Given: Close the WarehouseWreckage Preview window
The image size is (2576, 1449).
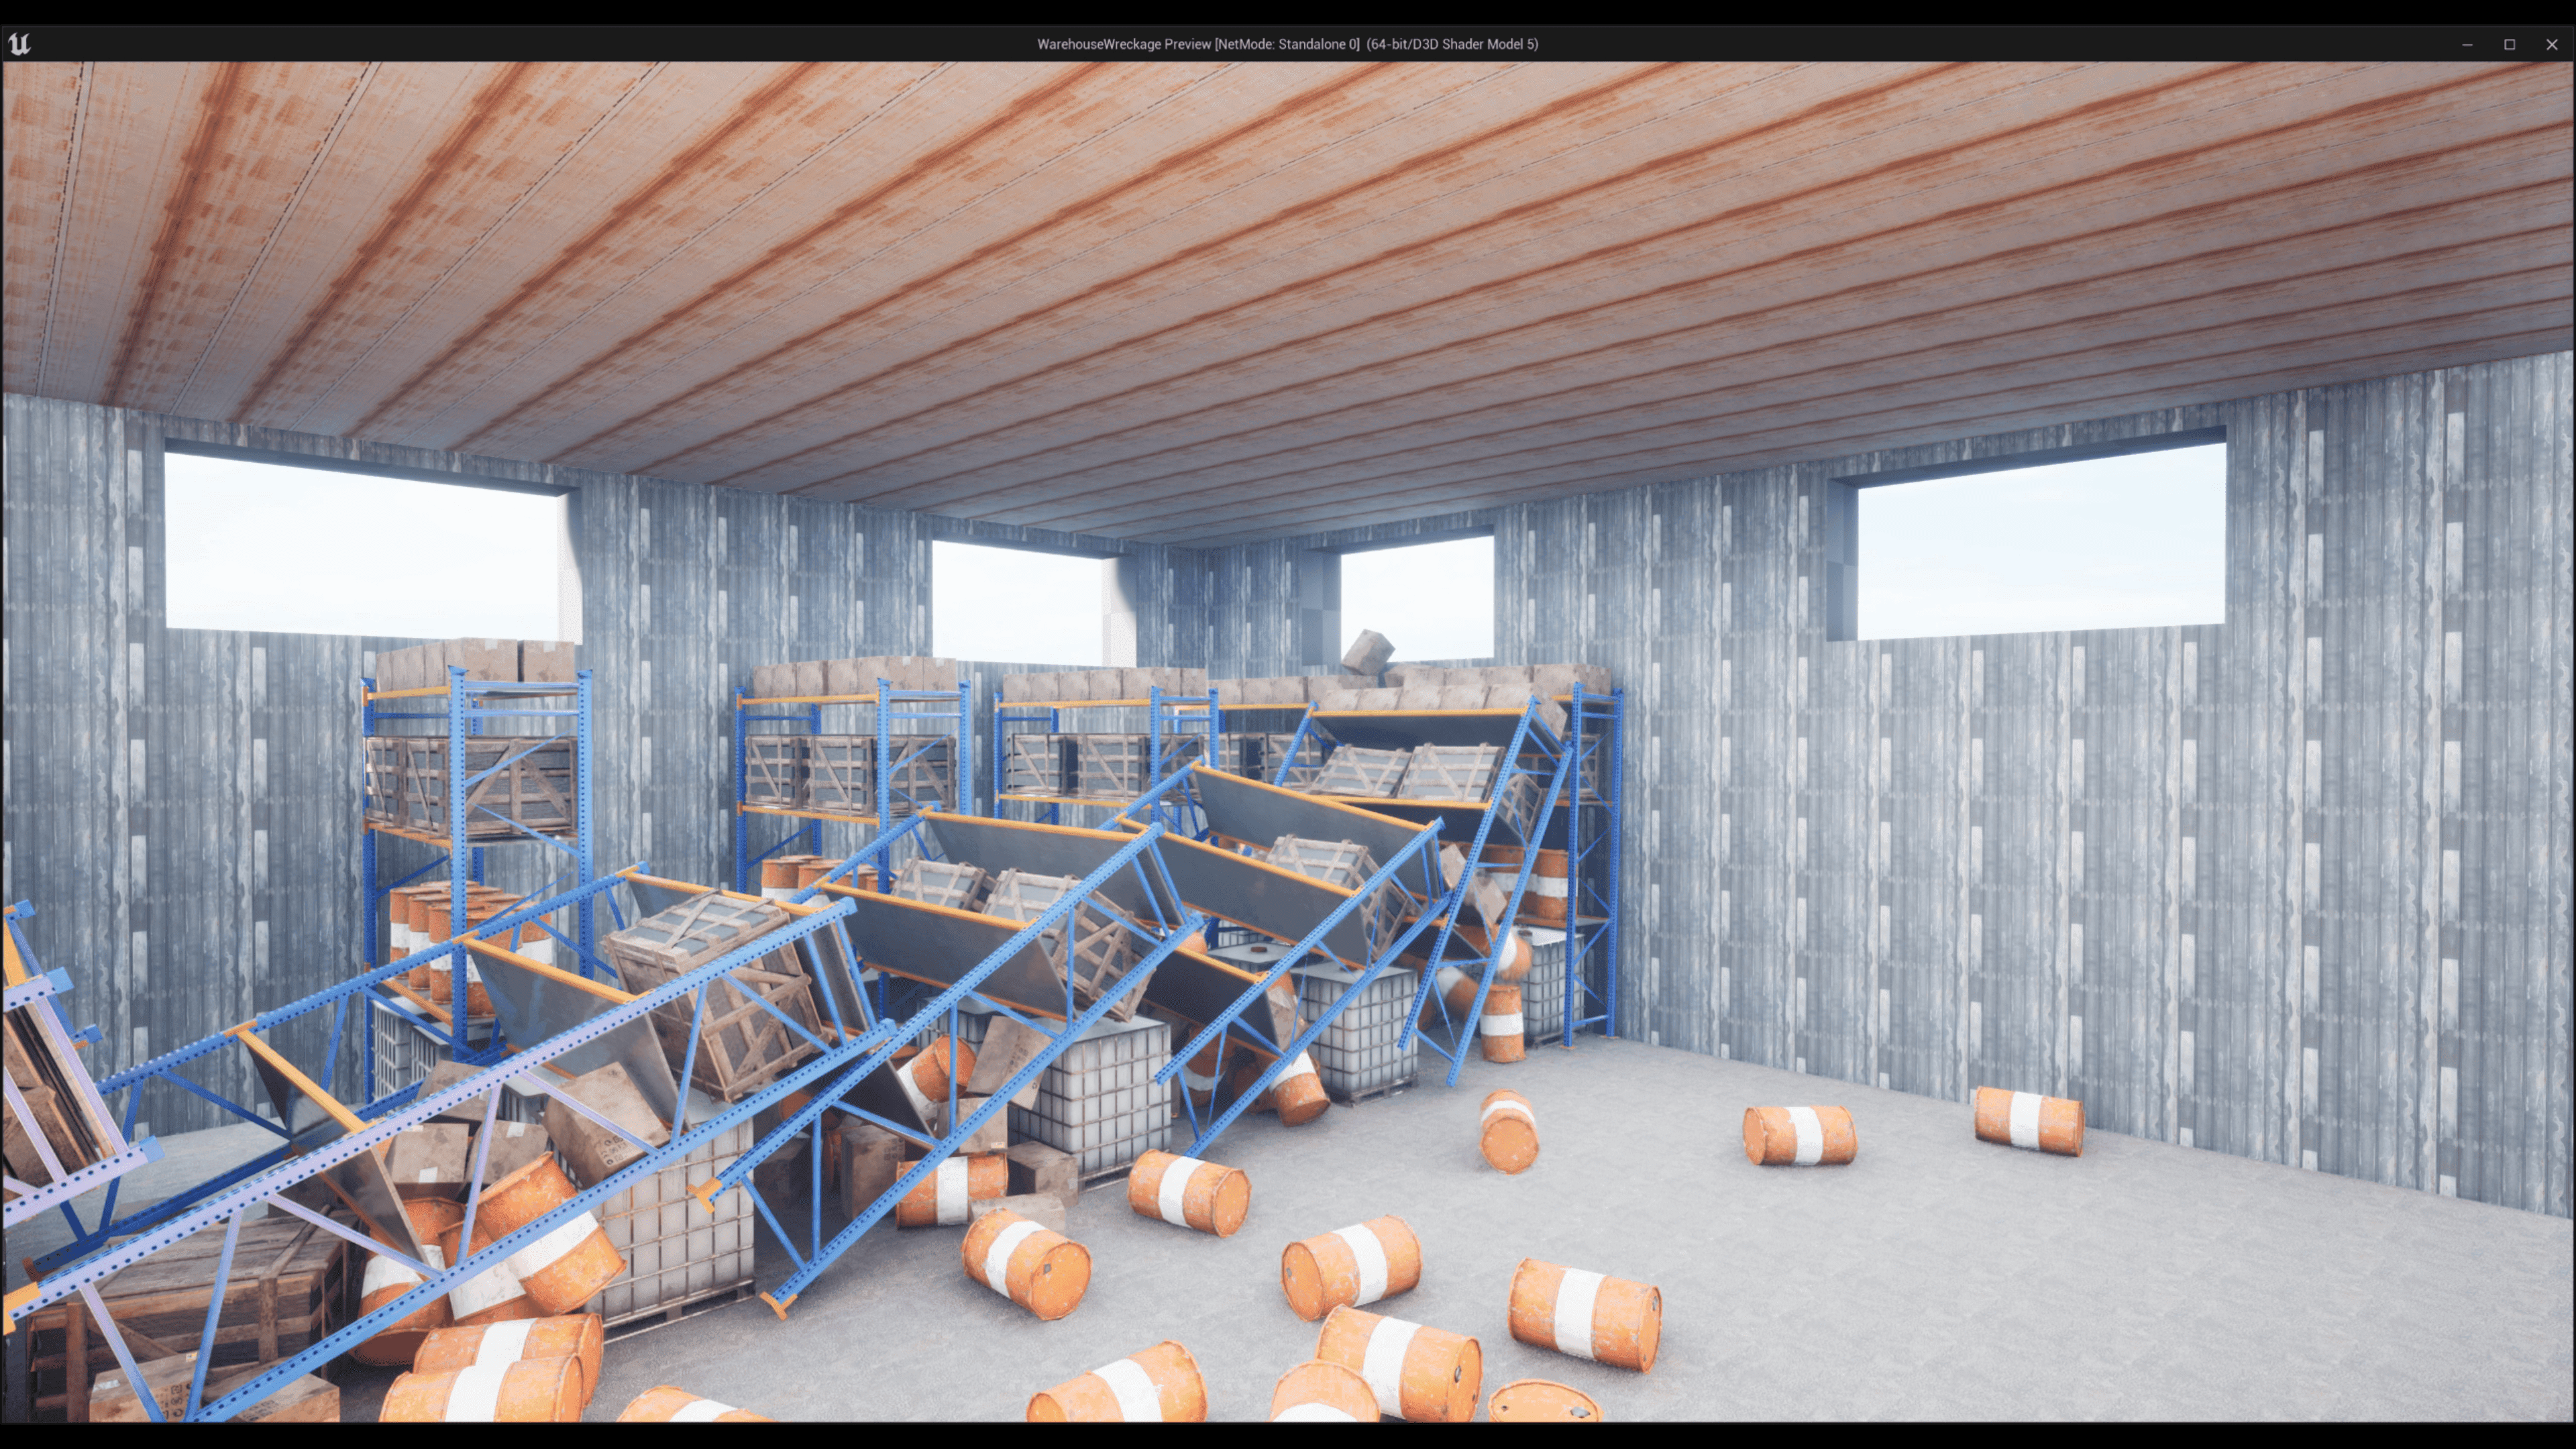Looking at the screenshot, I should 2551,44.
